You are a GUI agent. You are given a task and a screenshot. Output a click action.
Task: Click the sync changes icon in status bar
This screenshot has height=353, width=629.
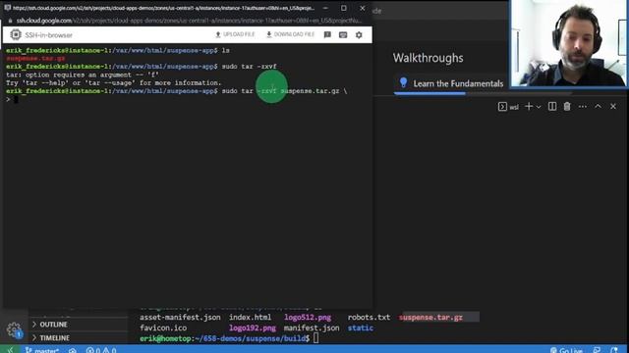(x=72, y=351)
